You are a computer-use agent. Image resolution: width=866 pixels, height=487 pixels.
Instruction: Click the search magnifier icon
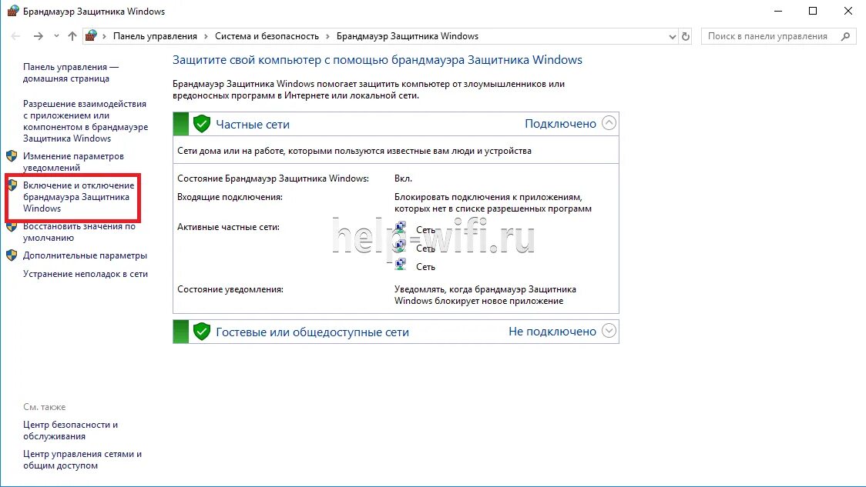845,36
